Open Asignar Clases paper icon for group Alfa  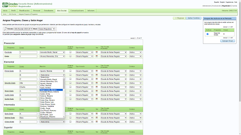tap(70, 83)
